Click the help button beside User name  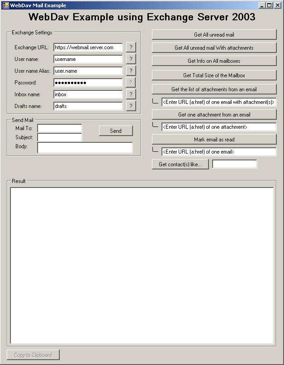point(131,59)
